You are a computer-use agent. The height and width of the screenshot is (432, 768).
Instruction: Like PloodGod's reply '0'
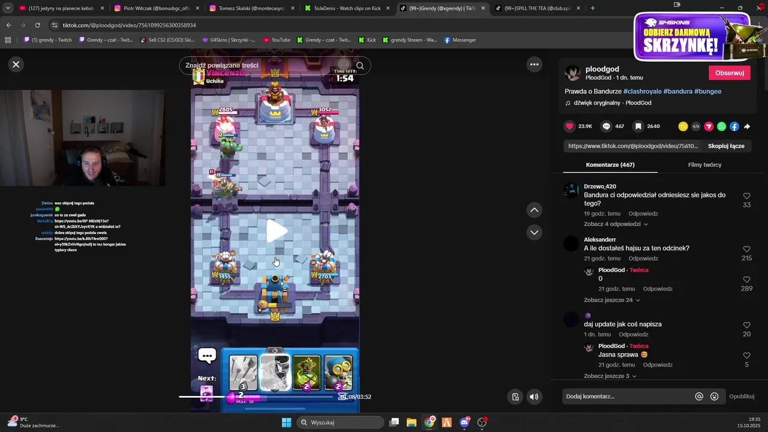(x=746, y=280)
